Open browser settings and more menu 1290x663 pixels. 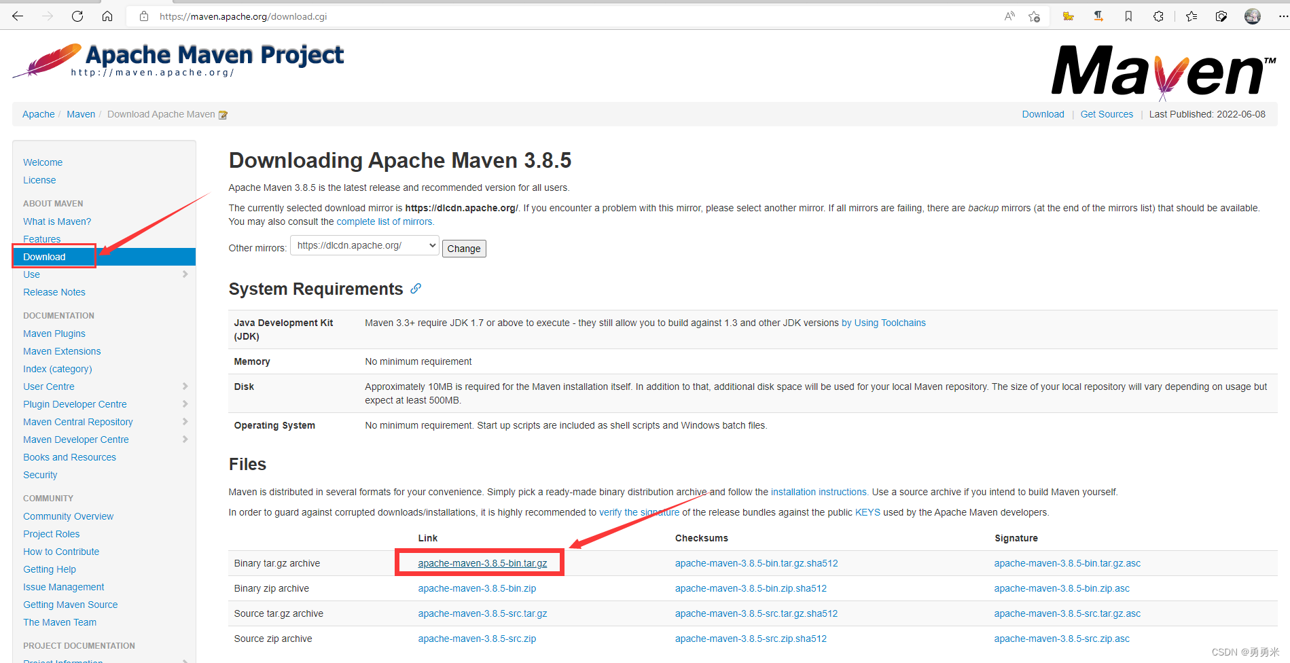[1283, 16]
